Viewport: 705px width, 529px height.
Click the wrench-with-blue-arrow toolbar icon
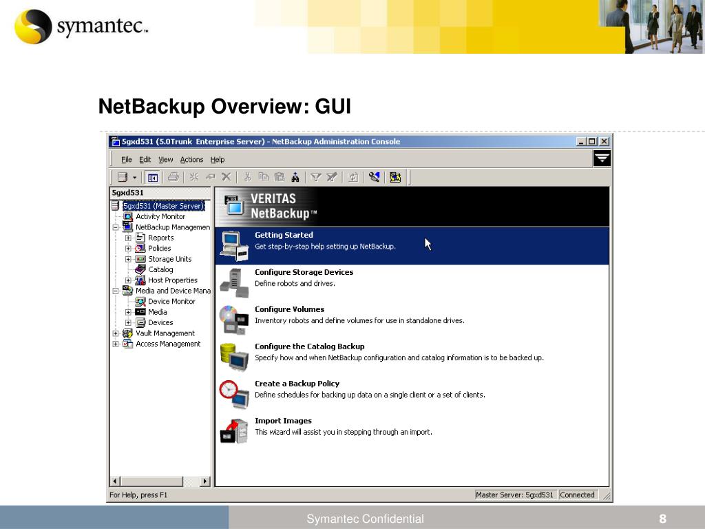click(374, 177)
